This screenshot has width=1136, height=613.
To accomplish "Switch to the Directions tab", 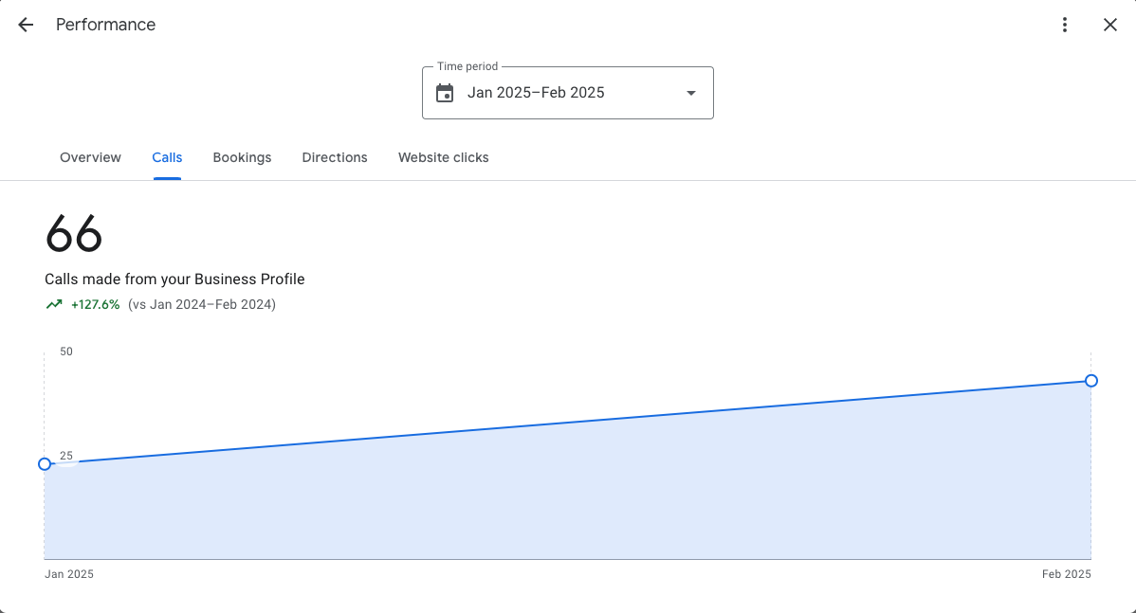I will [335, 158].
